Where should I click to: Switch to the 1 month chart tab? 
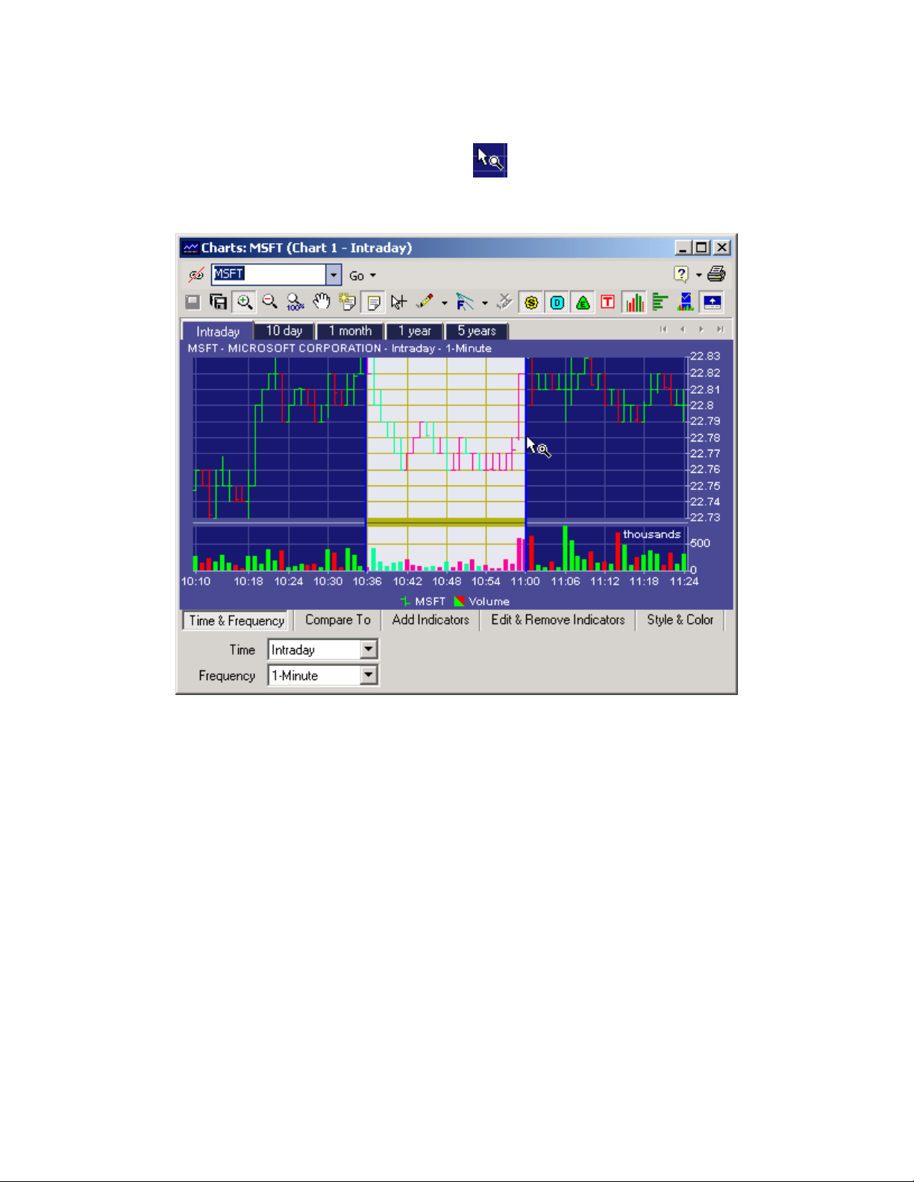(x=350, y=331)
